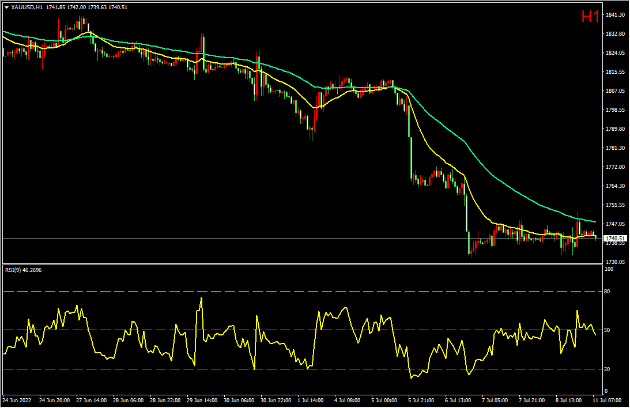This screenshot has height=408, width=630.
Task: Click the 28 Jun 06:00 time label
Action: click(129, 401)
